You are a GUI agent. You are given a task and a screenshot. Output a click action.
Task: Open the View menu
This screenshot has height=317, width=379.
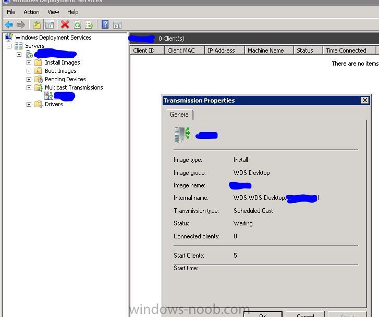pyautogui.click(x=53, y=12)
